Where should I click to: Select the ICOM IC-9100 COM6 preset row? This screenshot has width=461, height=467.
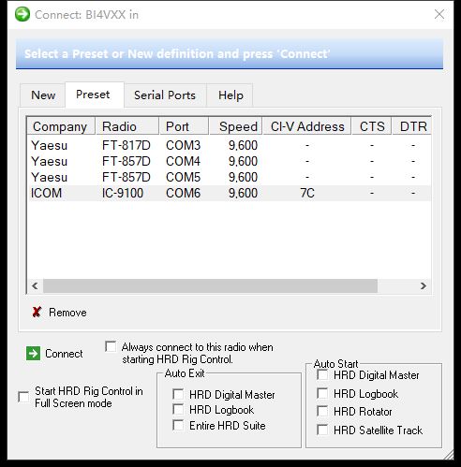(230, 193)
